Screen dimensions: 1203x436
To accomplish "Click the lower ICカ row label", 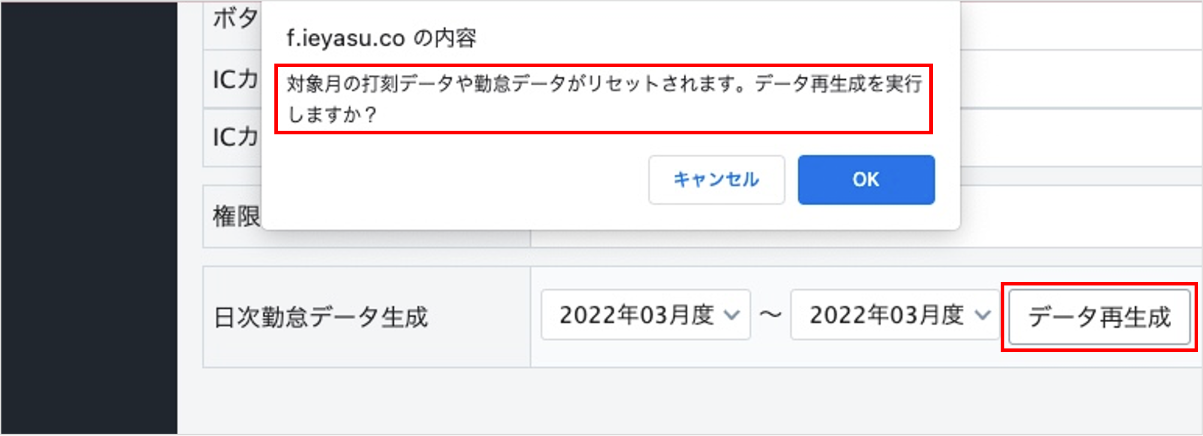I will click(235, 137).
